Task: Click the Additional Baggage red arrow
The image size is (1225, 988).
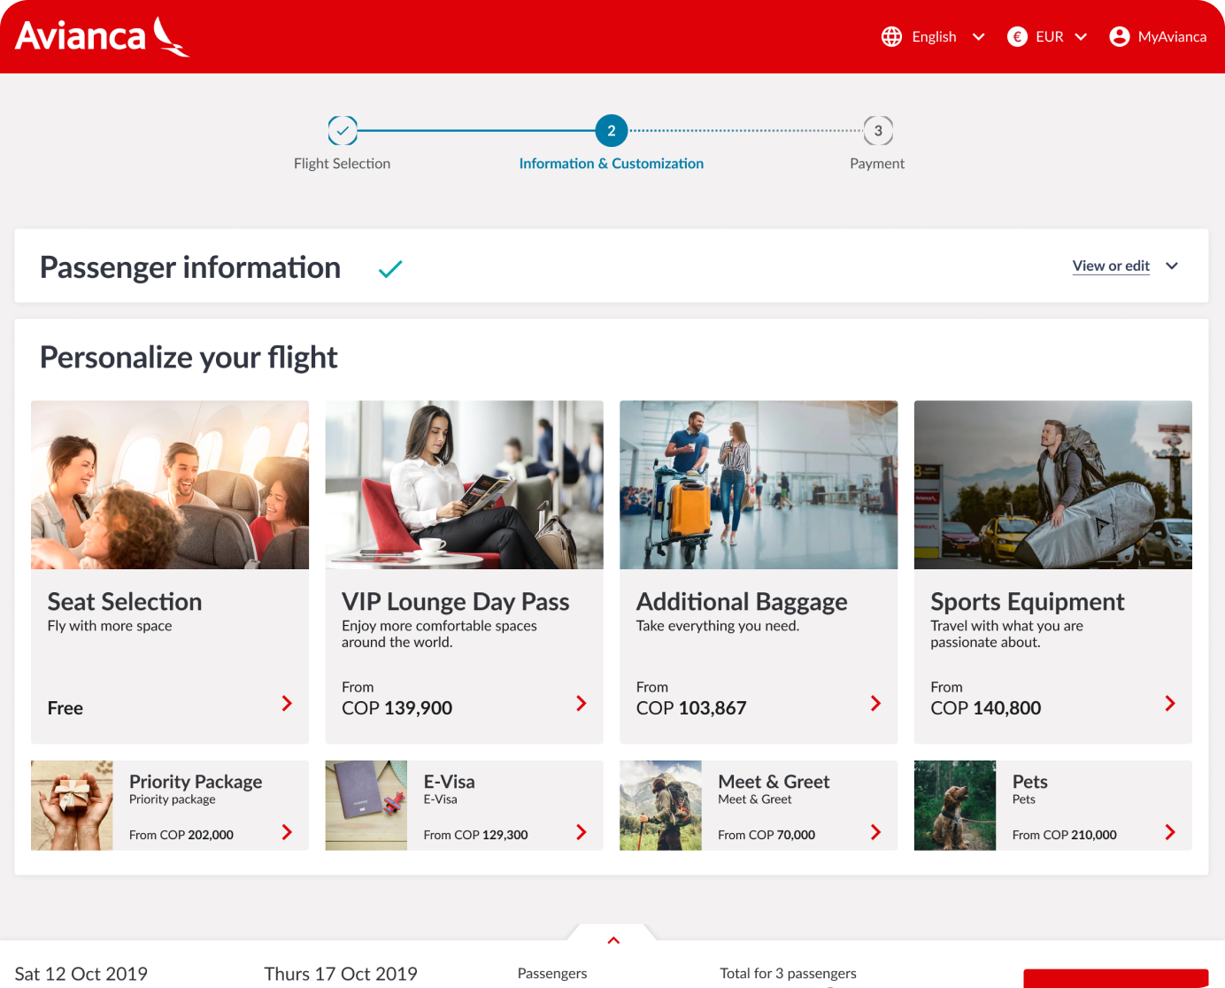Action: tap(875, 704)
